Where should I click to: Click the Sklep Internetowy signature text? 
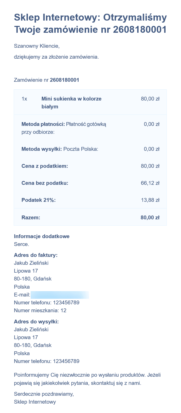(35, 402)
